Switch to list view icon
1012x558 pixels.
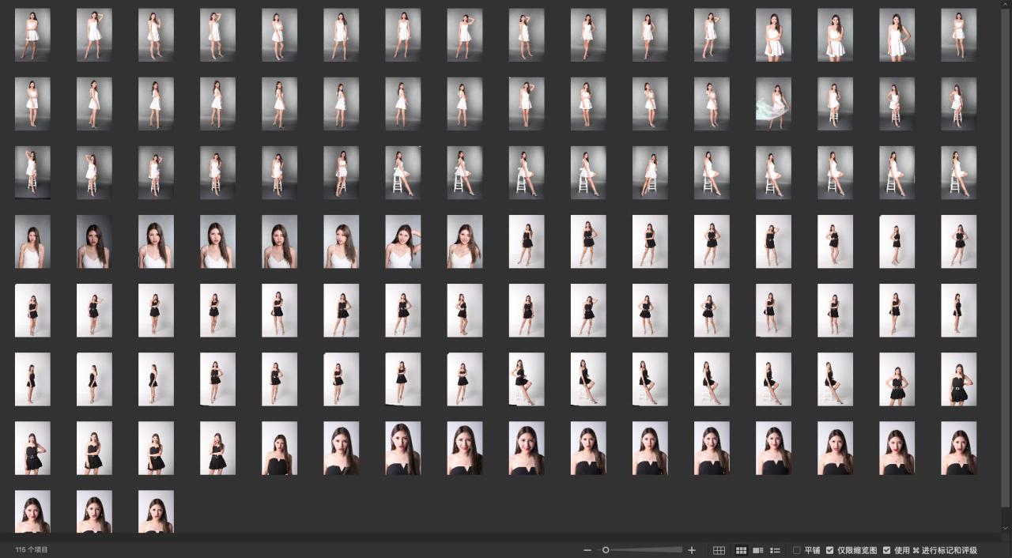pyautogui.click(x=775, y=550)
